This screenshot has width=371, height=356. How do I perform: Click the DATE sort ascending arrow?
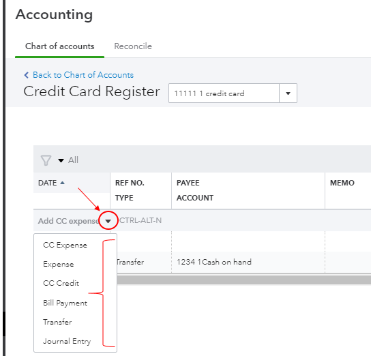[62, 183]
